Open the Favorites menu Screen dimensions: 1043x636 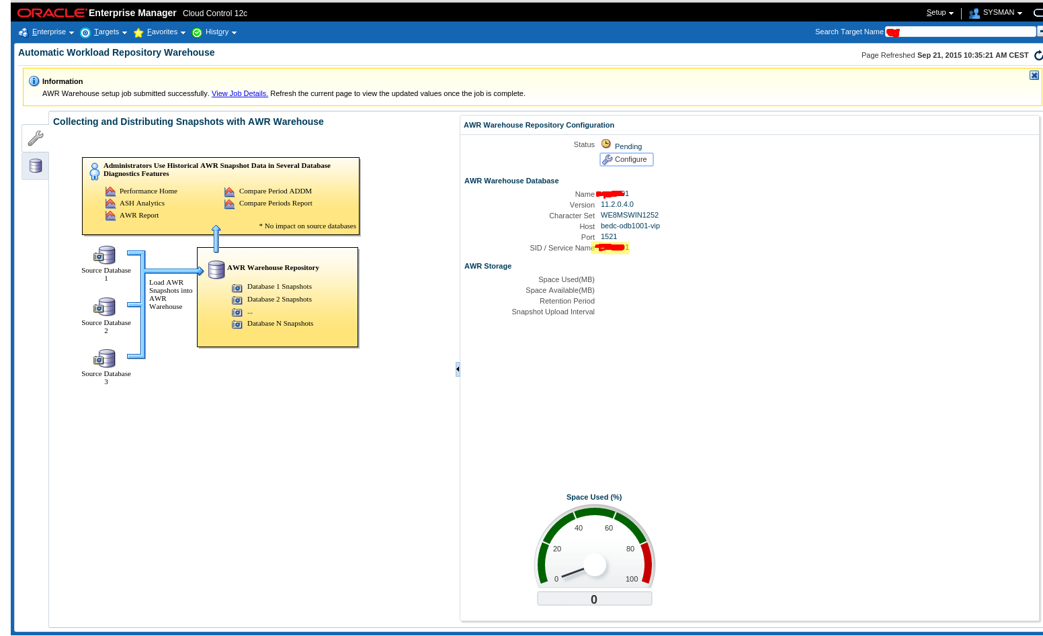(x=166, y=32)
